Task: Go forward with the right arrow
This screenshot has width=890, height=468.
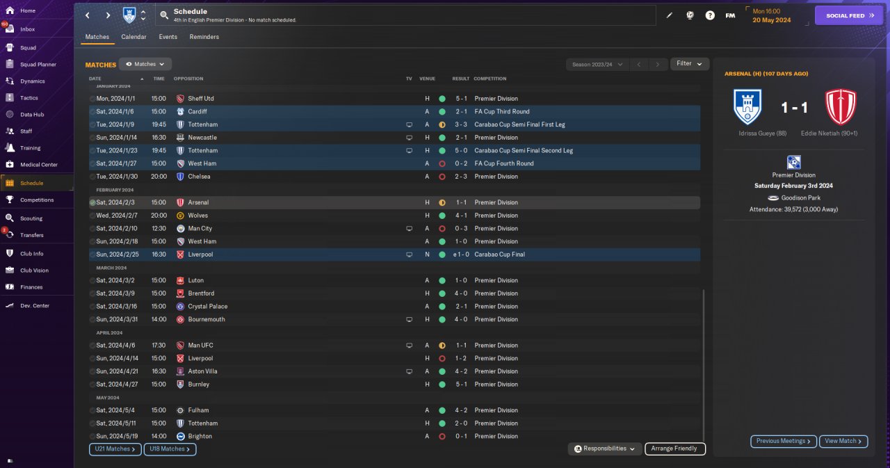Action: pyautogui.click(x=108, y=15)
